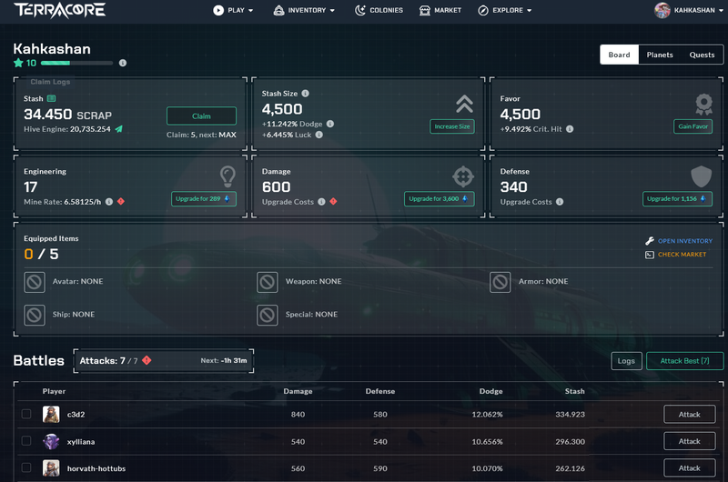This screenshot has width=728, height=482.
Task: Click the empty Ship item slot
Action: click(35, 315)
